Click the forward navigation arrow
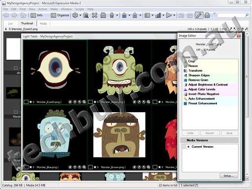Screen dimensions: 252x189 tap(14, 15)
